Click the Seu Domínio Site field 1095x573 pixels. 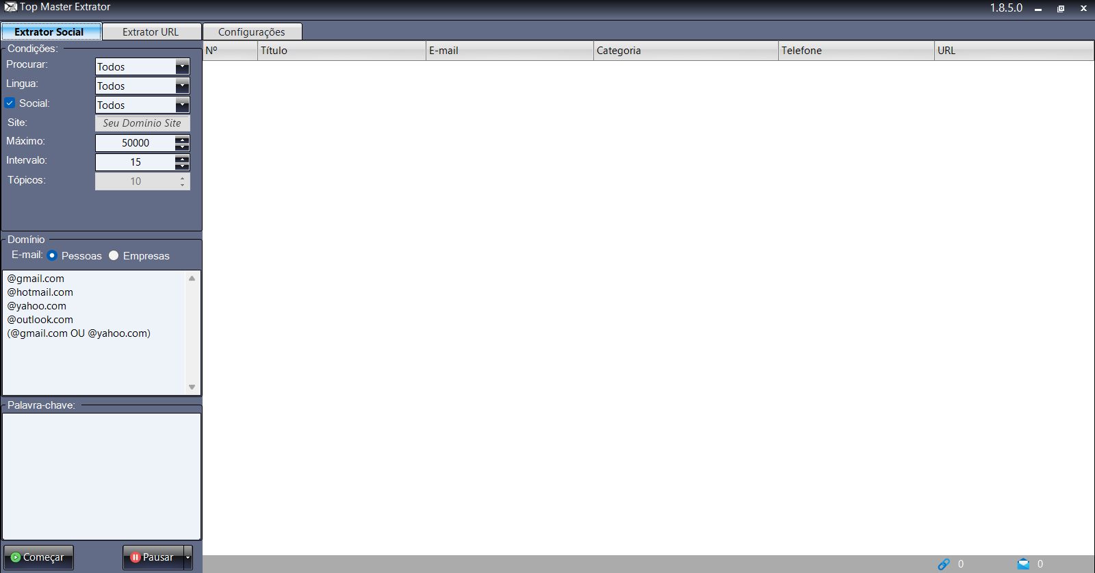tap(142, 123)
